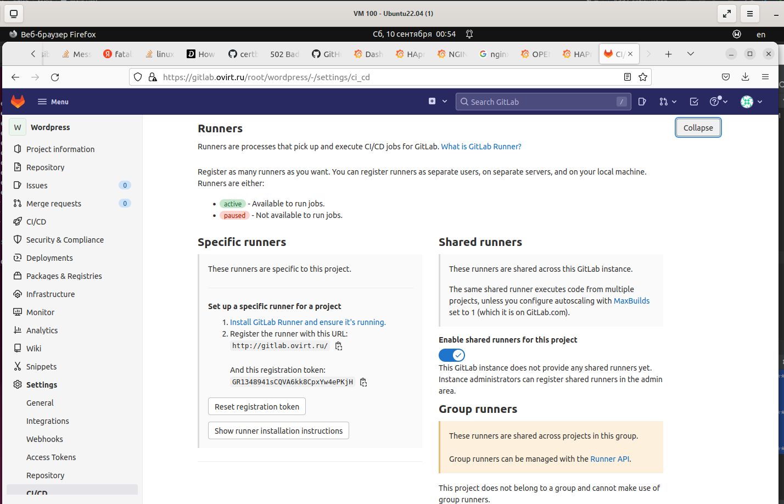Click the Snippets scissors icon

pos(18,367)
